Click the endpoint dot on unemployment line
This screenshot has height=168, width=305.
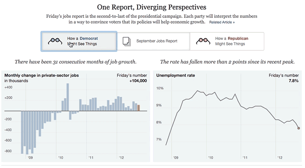coord(299,128)
